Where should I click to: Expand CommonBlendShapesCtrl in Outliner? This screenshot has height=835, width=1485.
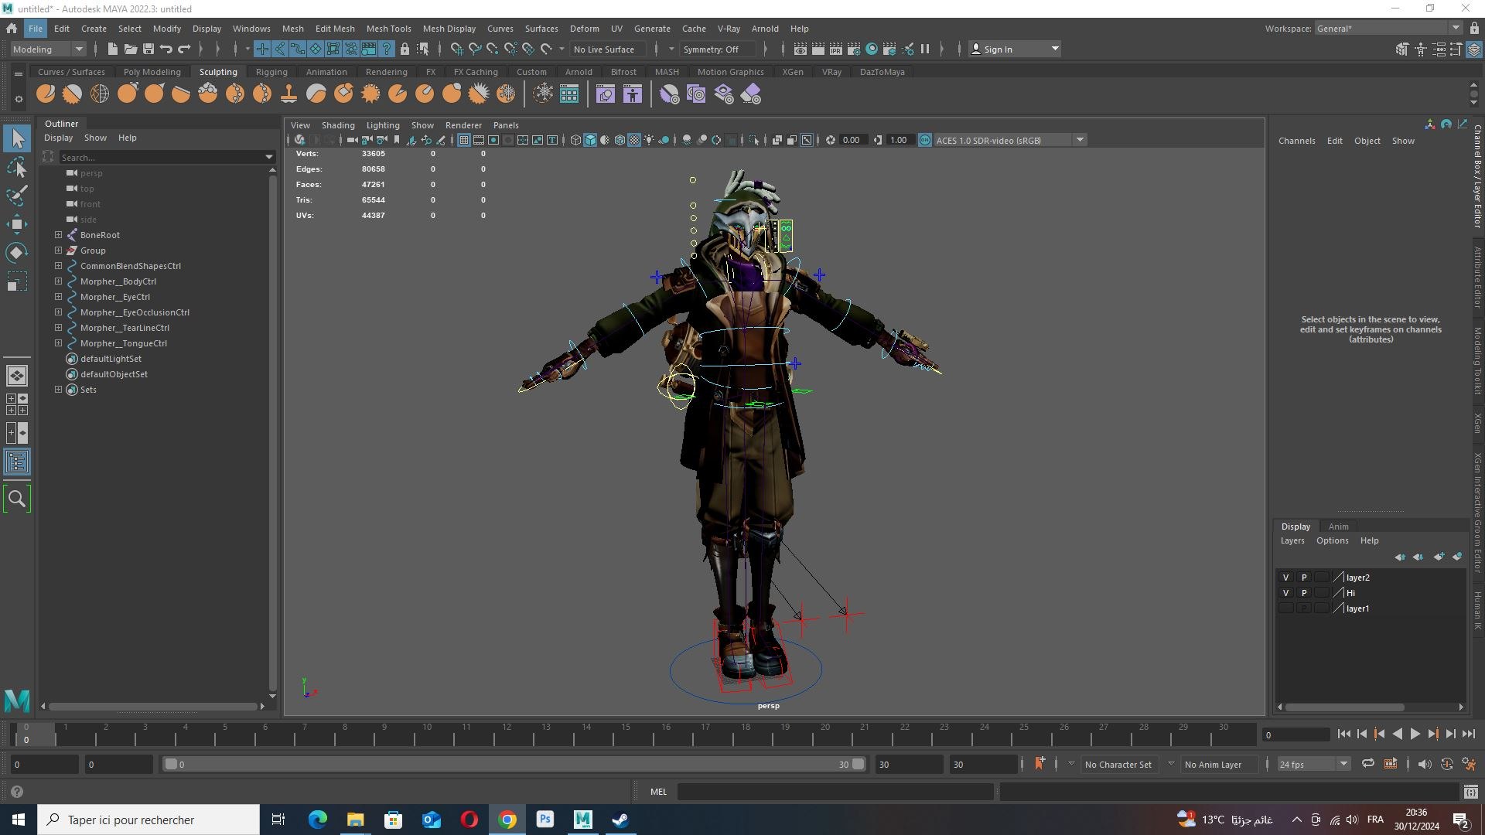(58, 266)
